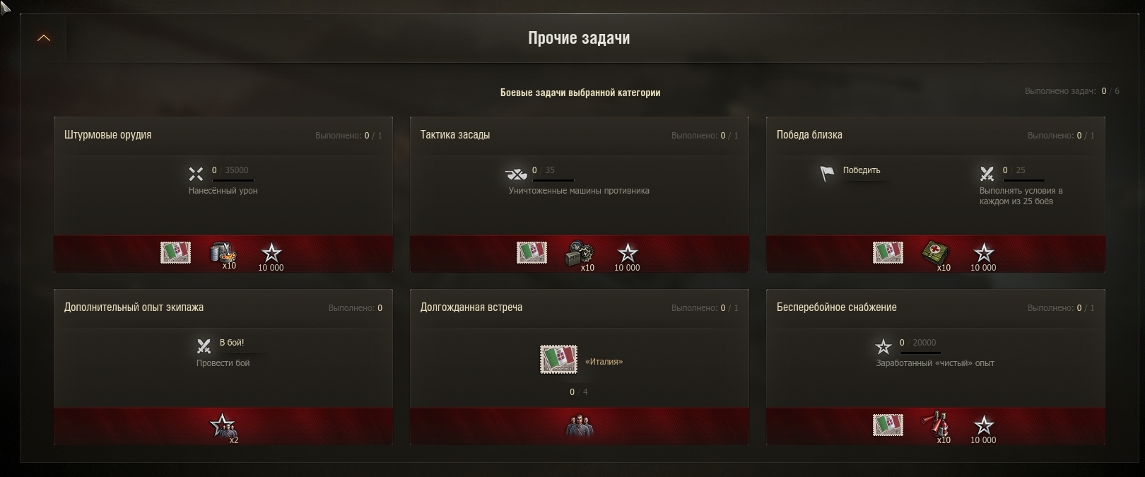Collapse the Прочие задачи section chevron
The image size is (1145, 477).
pos(43,38)
